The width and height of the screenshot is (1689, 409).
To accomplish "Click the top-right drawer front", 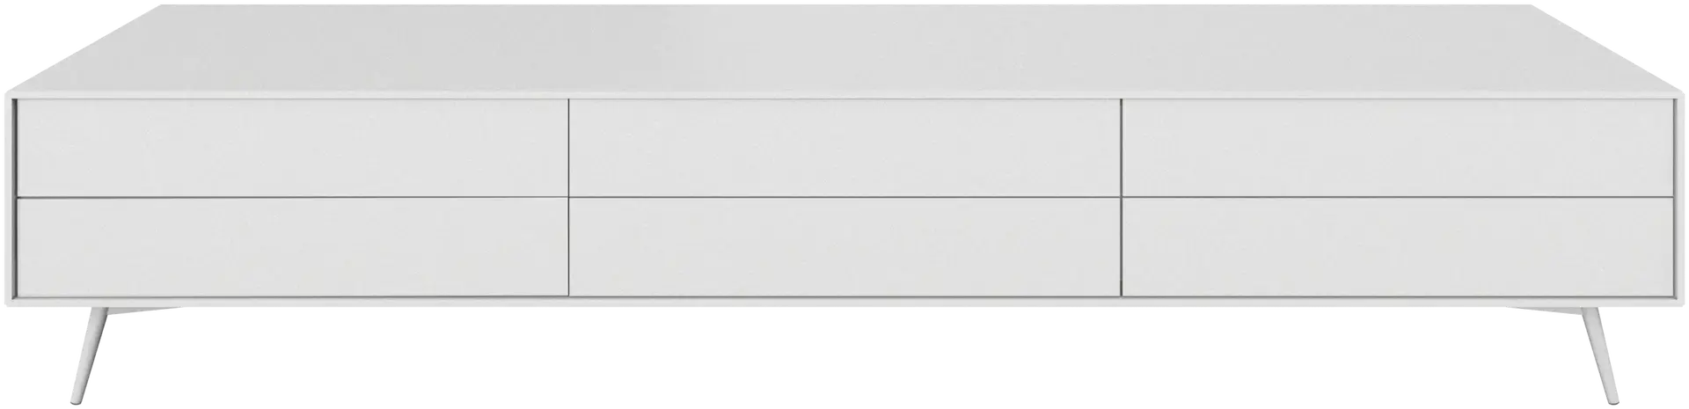I will (x=1397, y=147).
